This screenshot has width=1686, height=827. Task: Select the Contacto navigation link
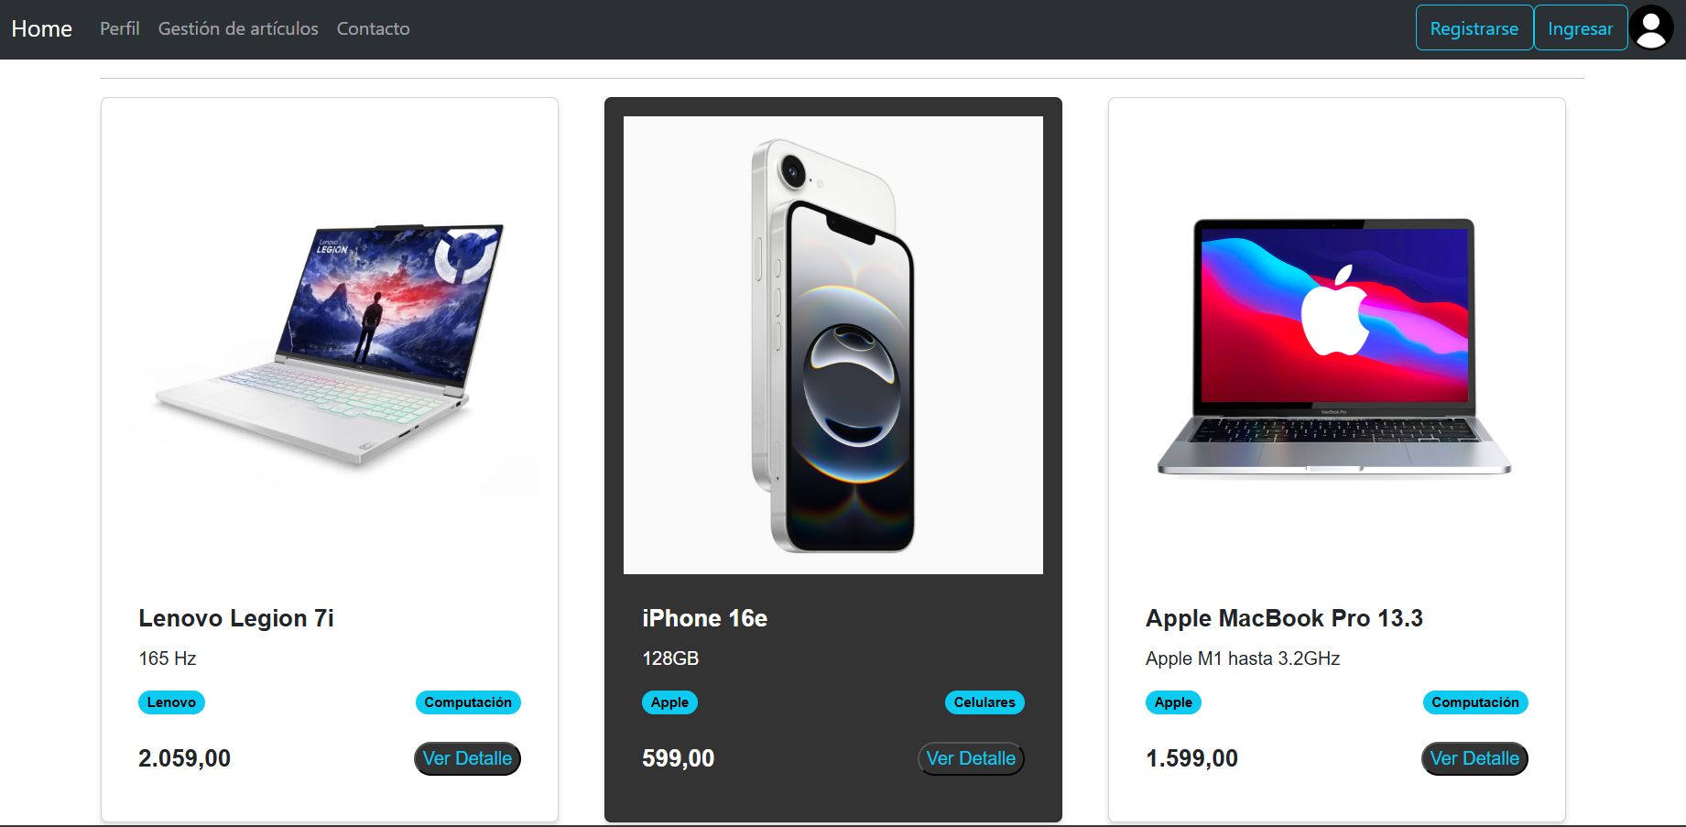[x=373, y=28]
